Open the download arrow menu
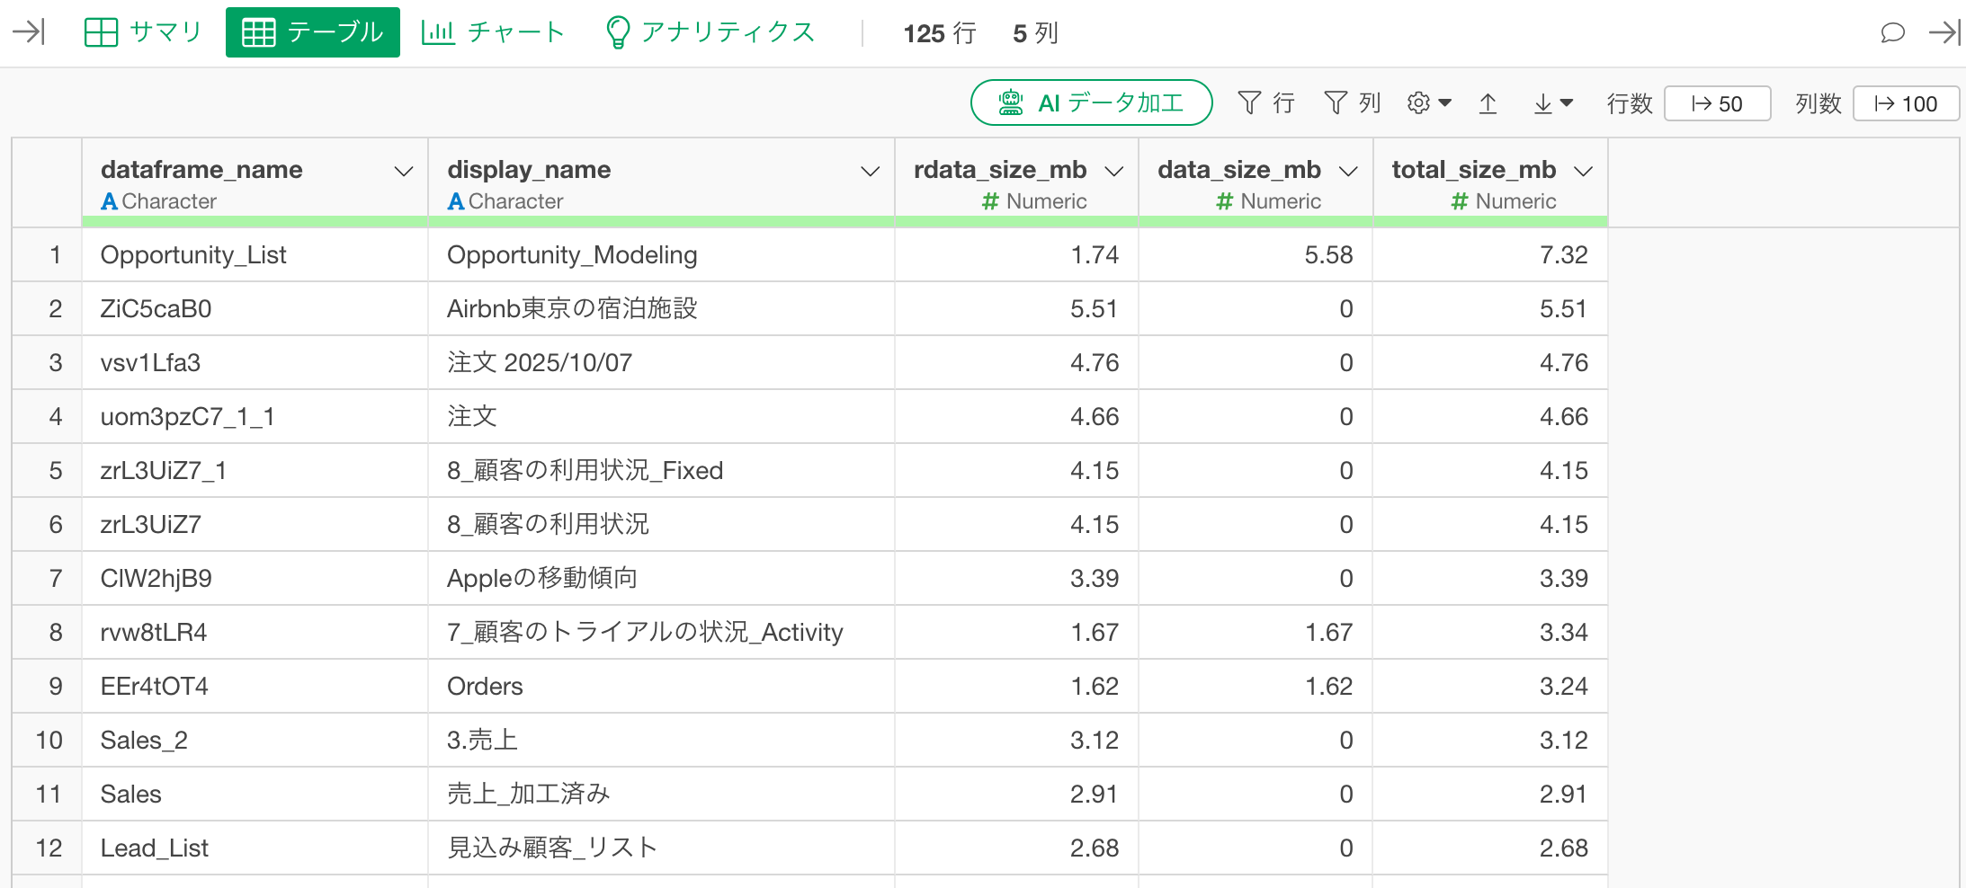The width and height of the screenshot is (1966, 888). click(x=1552, y=104)
